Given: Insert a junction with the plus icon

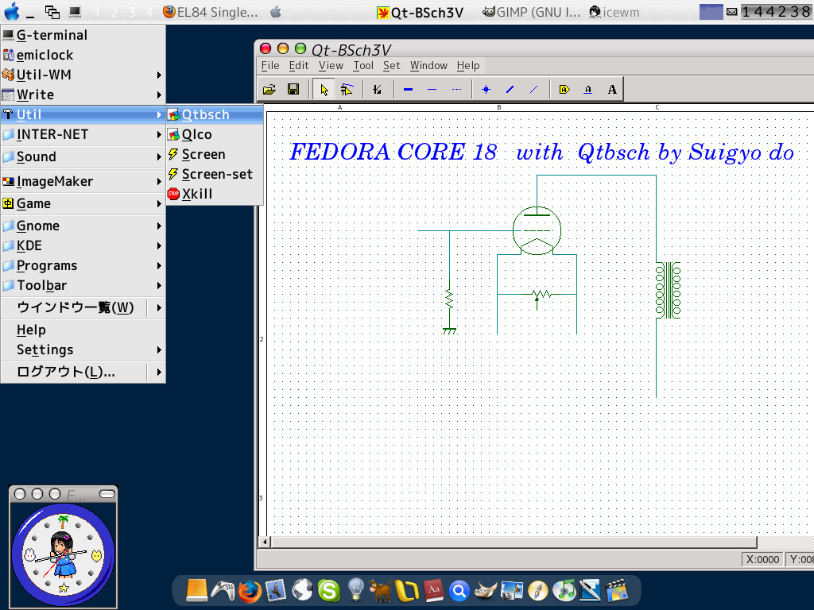Looking at the screenshot, I should point(486,89).
